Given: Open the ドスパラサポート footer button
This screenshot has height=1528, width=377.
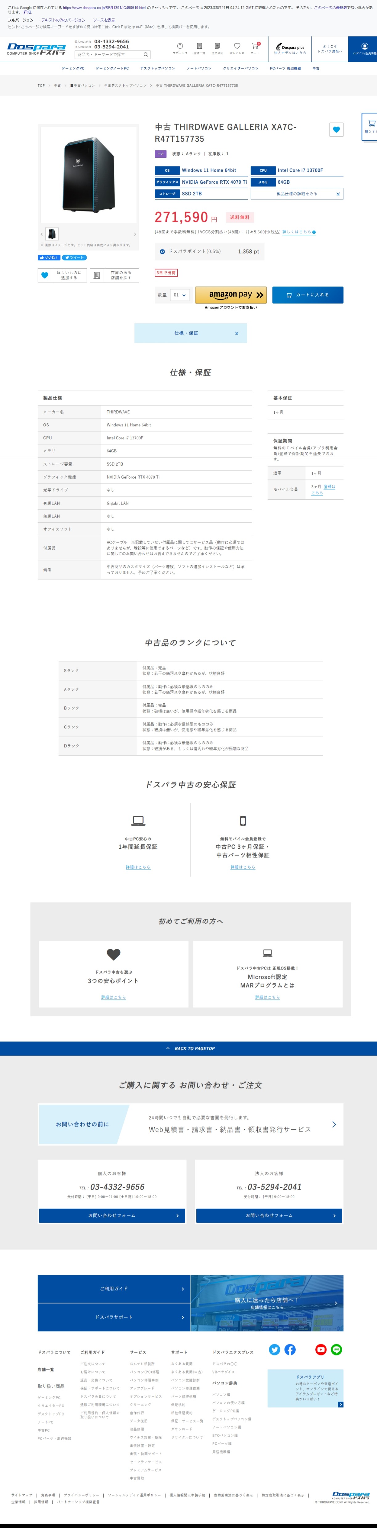Looking at the screenshot, I should [x=114, y=1317].
